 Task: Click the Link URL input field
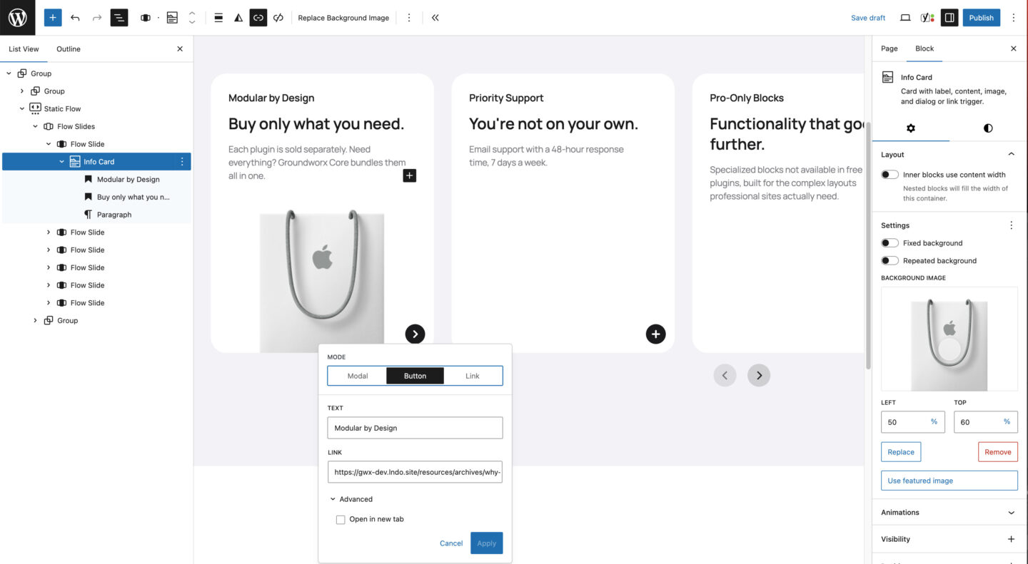[415, 472]
